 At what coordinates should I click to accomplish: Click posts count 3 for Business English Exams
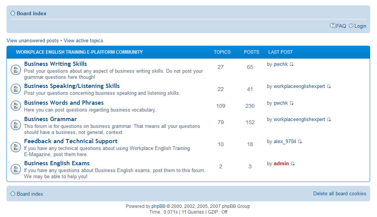(250, 167)
